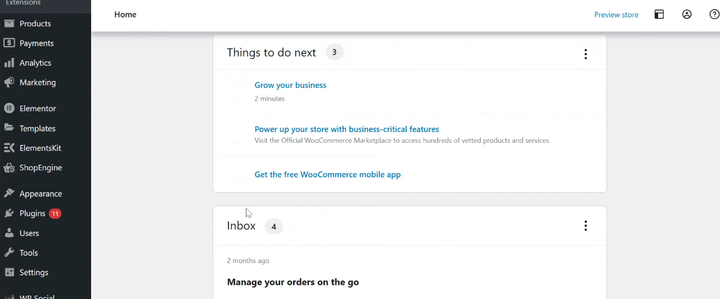The image size is (720, 299).
Task: Click the ElementsKit logo icon
Action: pos(9,148)
